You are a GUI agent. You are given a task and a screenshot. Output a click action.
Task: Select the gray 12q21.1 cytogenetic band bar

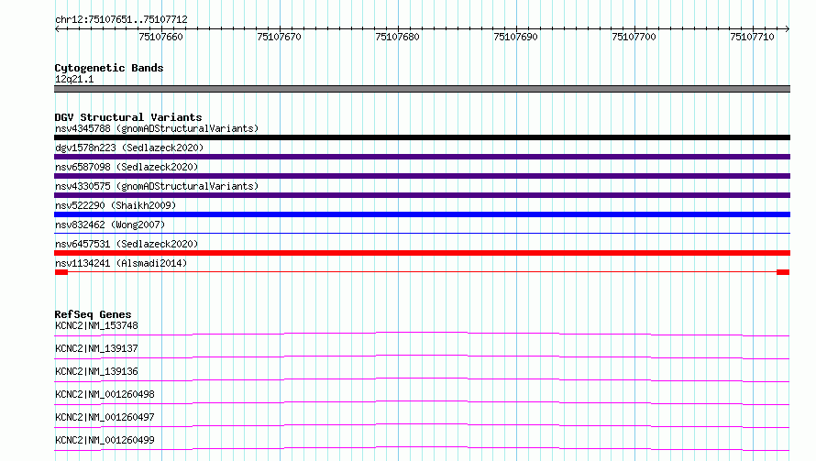coord(422,89)
